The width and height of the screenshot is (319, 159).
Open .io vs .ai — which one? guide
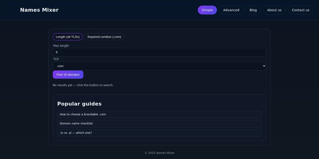(159, 133)
